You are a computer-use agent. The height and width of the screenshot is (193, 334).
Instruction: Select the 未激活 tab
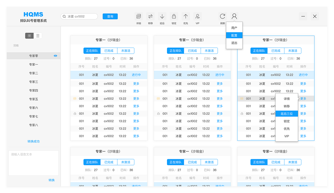[x=126, y=50]
